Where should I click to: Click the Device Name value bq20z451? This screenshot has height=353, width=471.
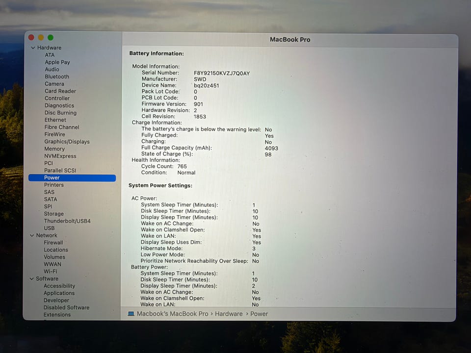(x=207, y=85)
